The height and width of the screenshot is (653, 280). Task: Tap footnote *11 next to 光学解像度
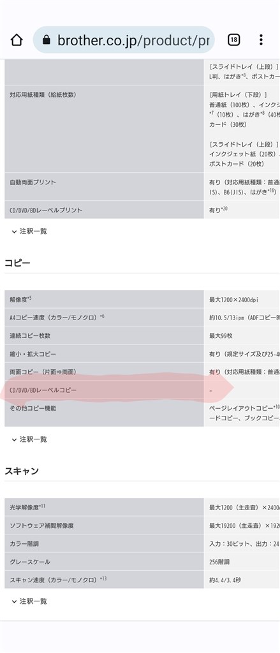click(43, 506)
